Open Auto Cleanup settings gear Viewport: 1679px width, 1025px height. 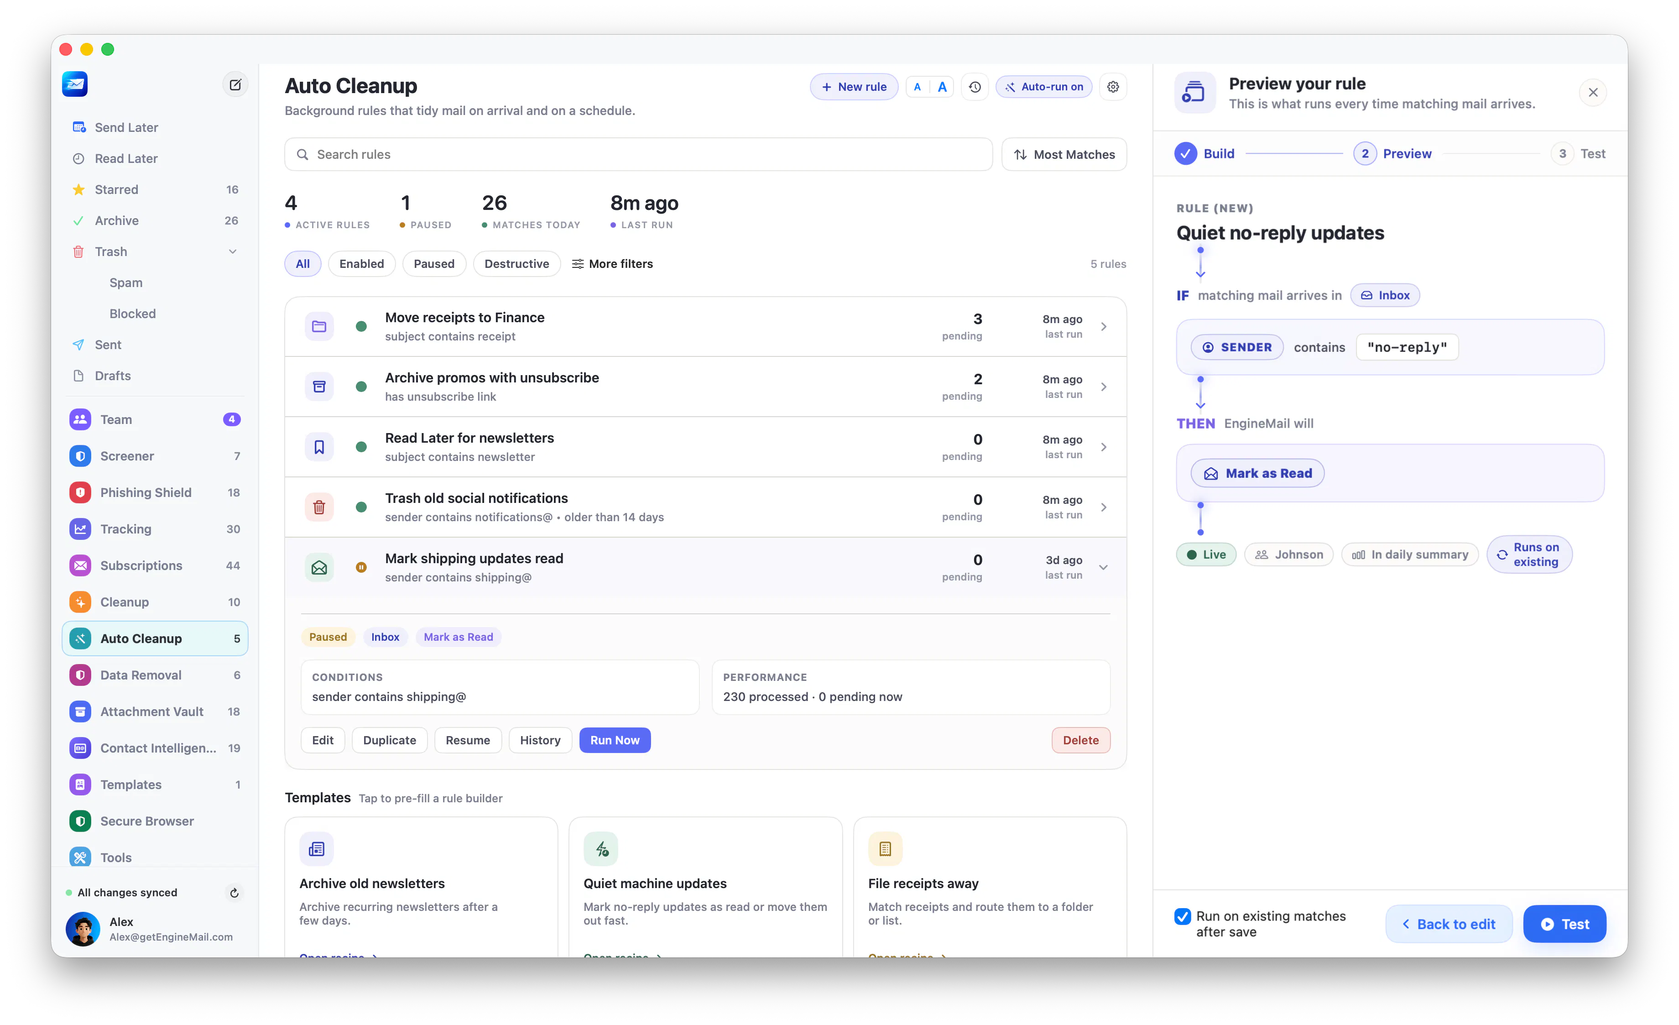click(1113, 87)
